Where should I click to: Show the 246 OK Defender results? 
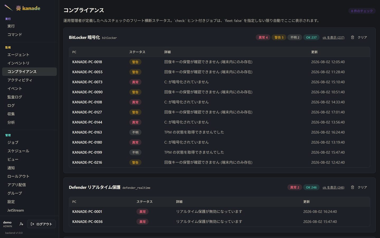pyautogui.click(x=333, y=187)
